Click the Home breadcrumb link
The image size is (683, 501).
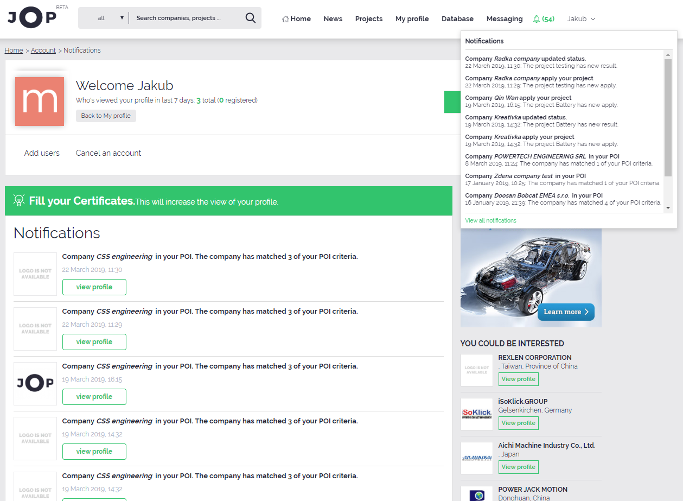14,50
